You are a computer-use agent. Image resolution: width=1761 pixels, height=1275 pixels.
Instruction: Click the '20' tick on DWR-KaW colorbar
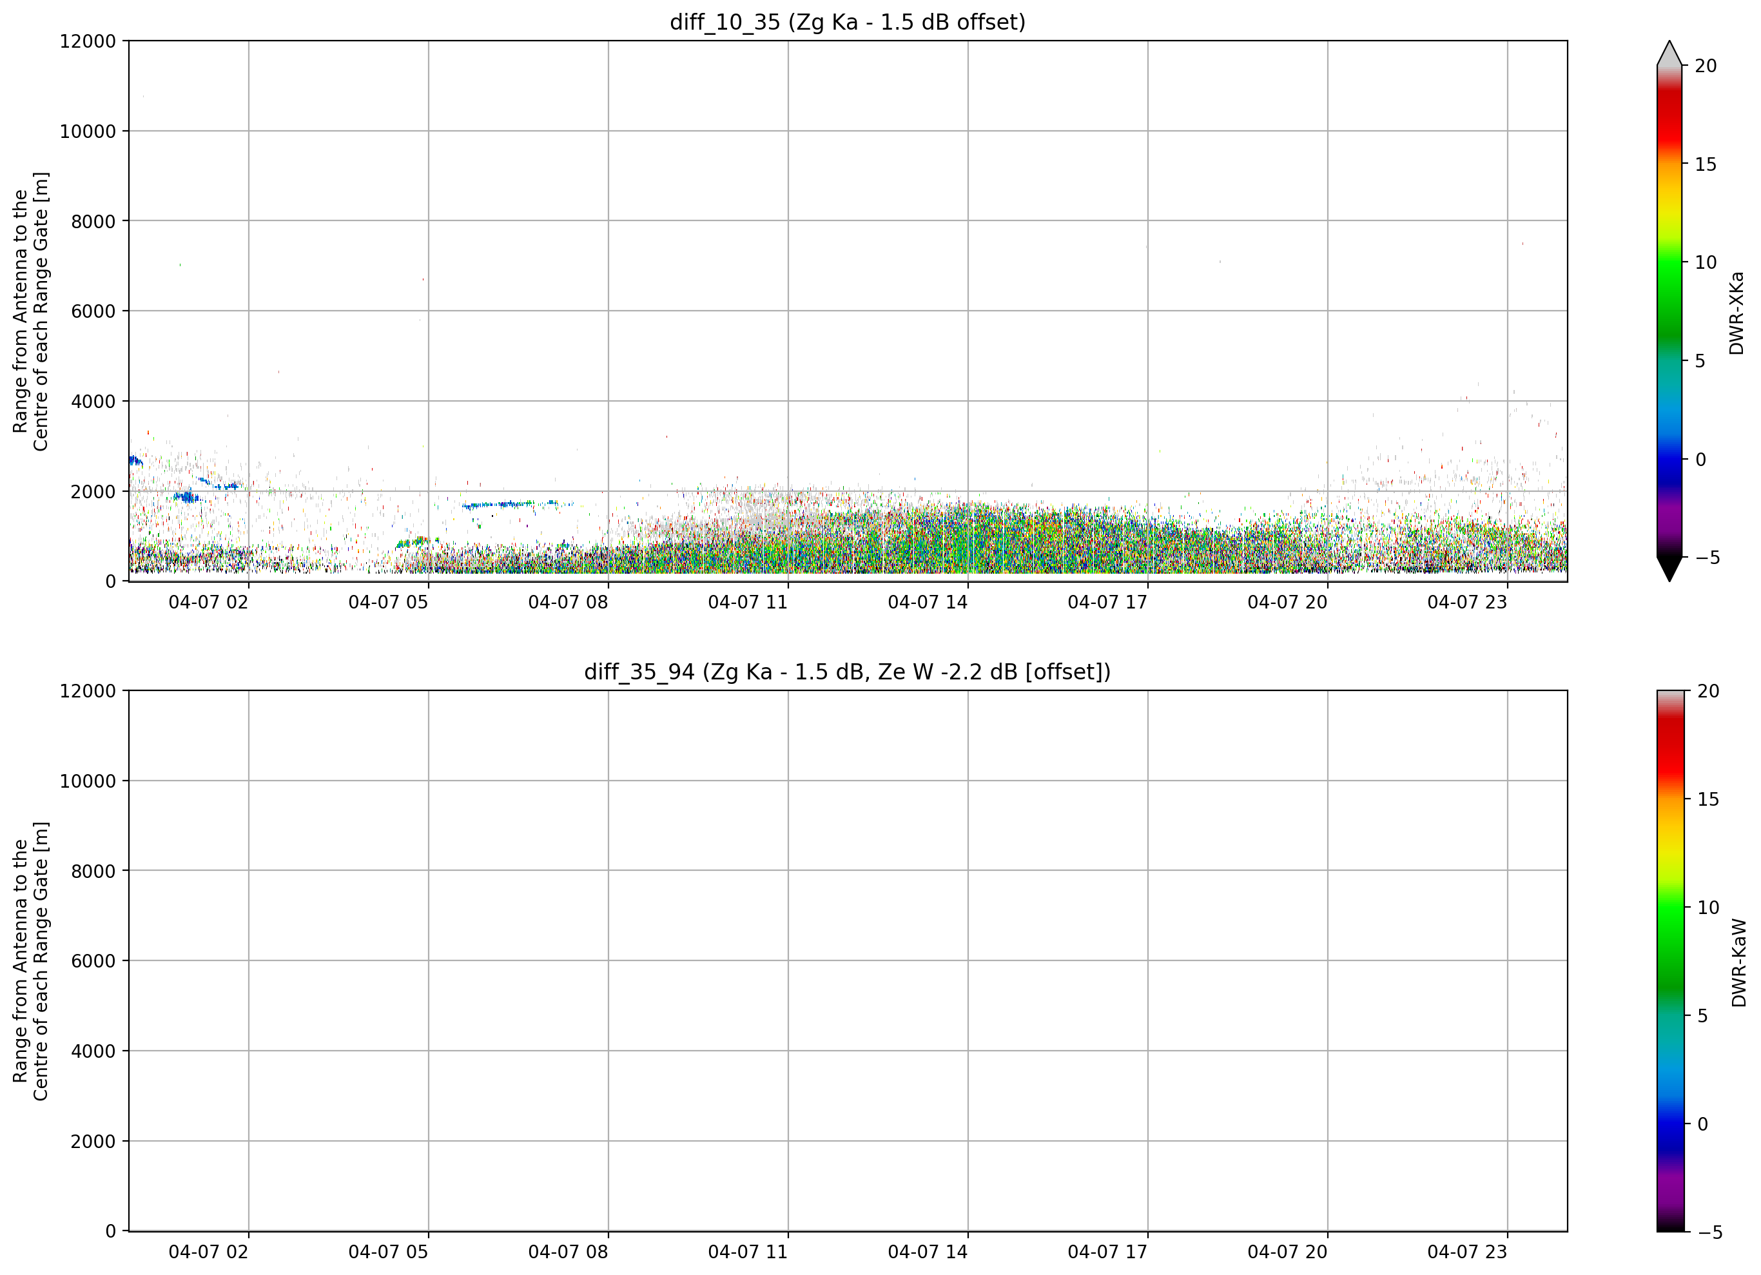click(1708, 691)
